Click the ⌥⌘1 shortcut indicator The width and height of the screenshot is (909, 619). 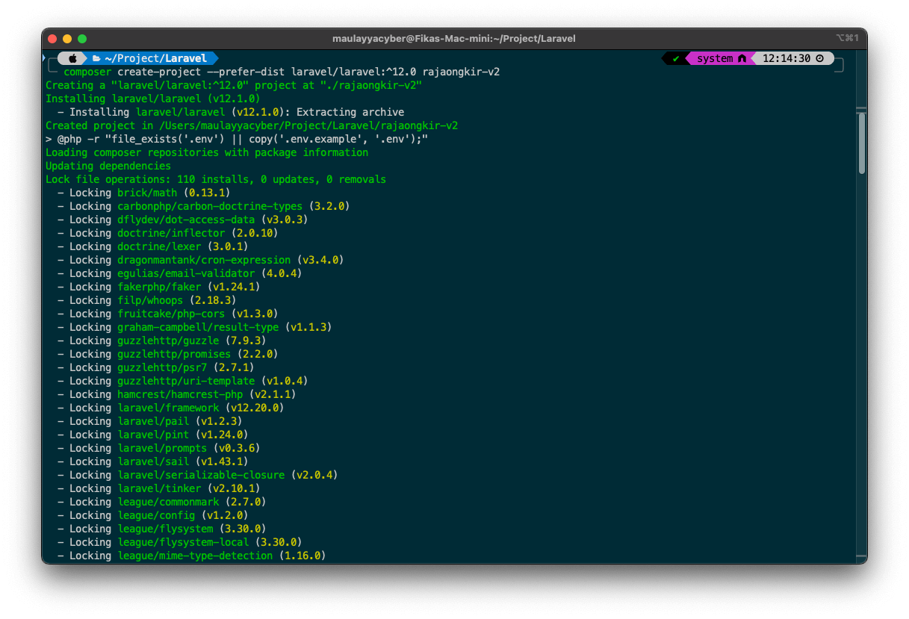click(847, 38)
